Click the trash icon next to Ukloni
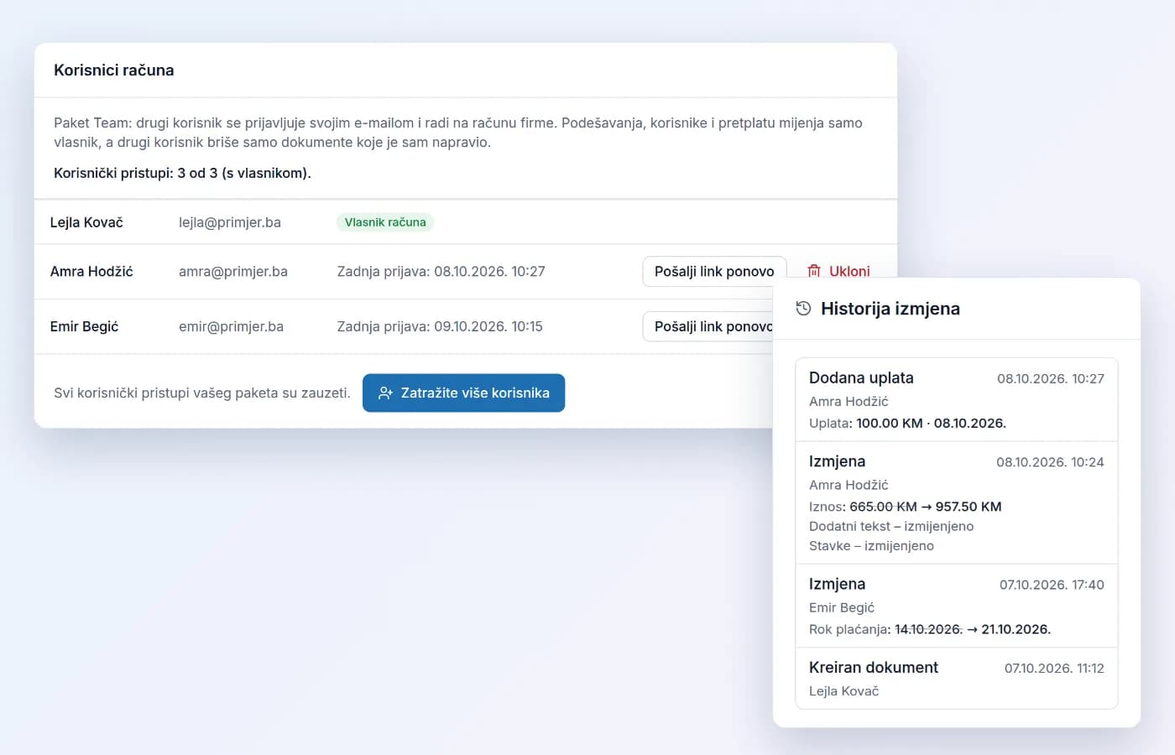 pos(813,271)
